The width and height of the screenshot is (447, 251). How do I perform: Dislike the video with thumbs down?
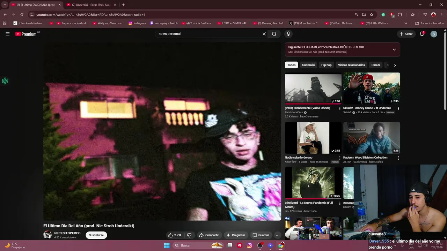pos(189,235)
